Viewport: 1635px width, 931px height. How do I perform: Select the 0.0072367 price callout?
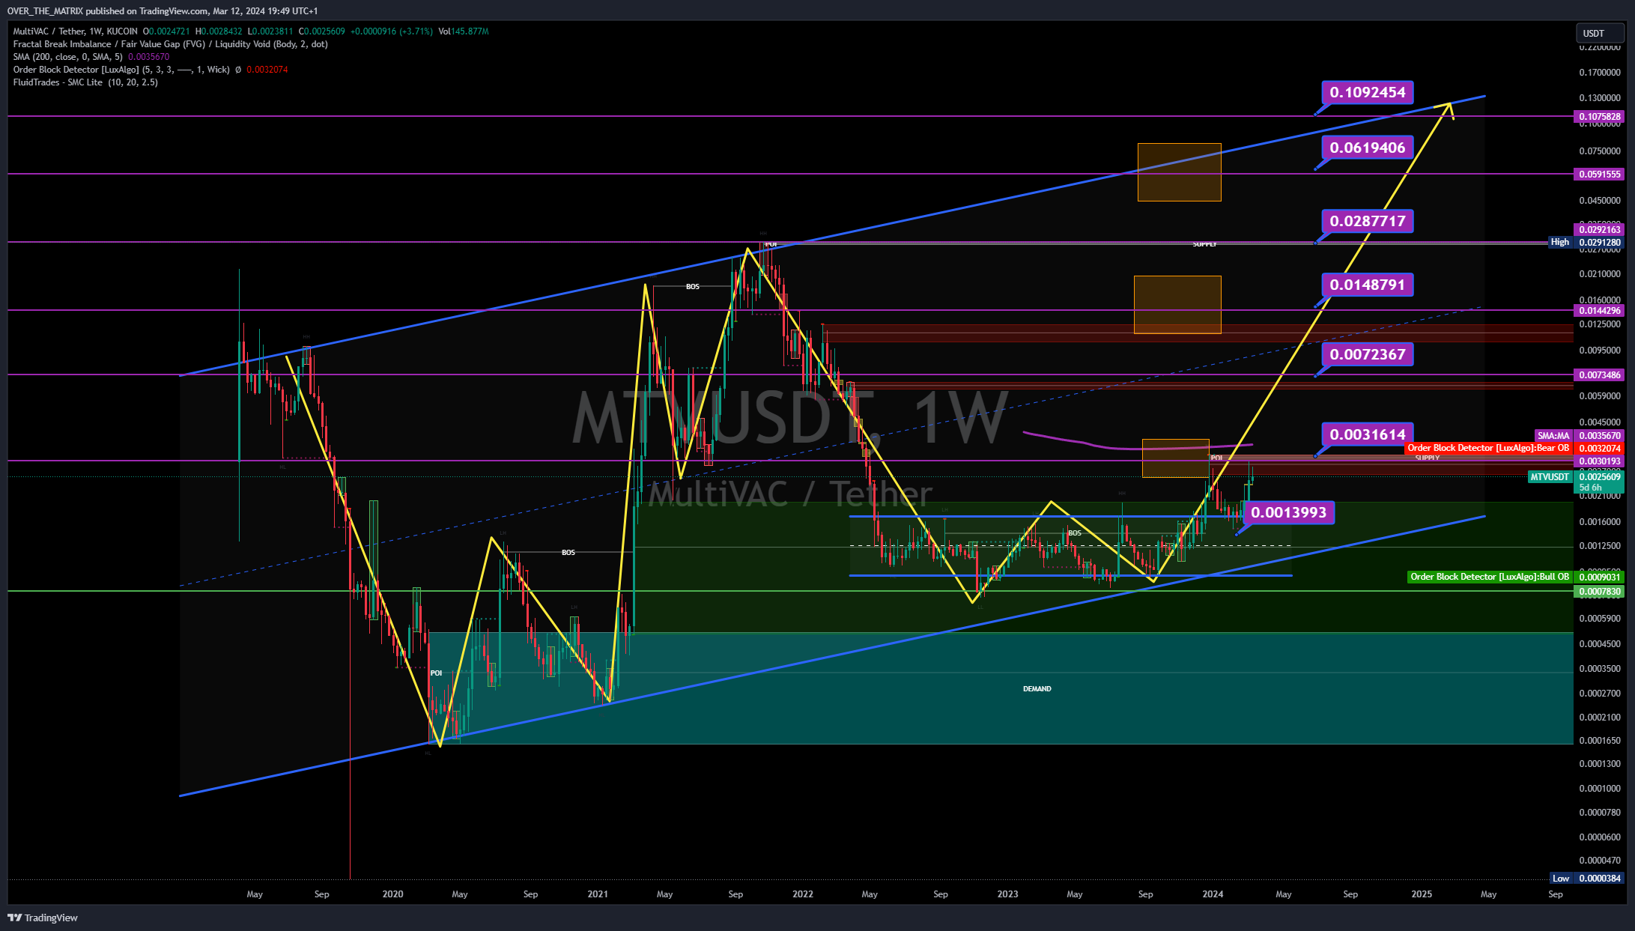pos(1368,354)
